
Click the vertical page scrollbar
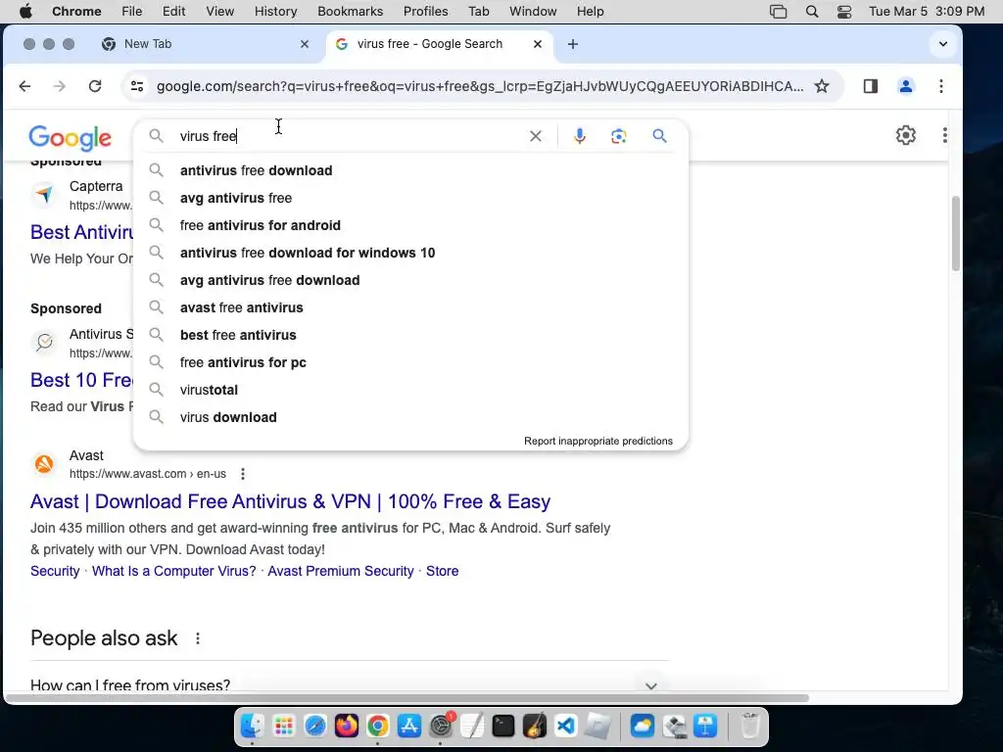pyautogui.click(x=956, y=233)
